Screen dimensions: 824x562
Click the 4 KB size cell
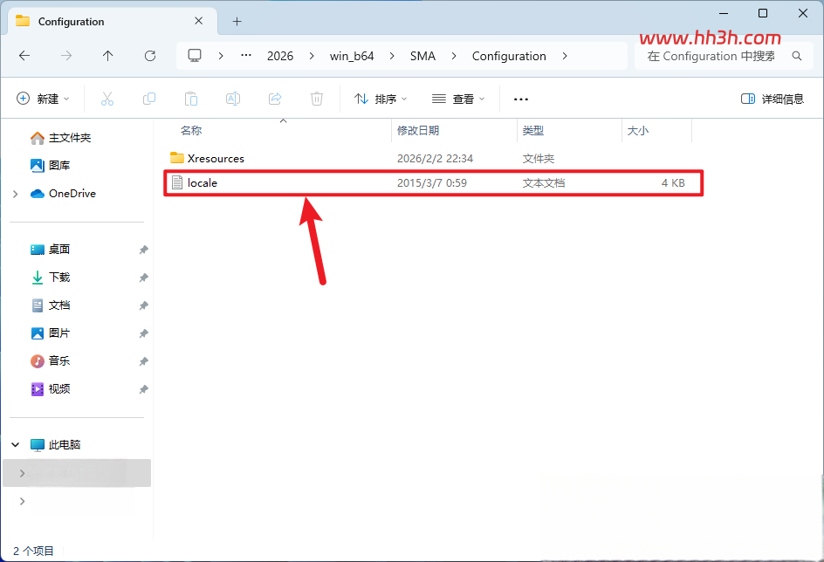[673, 182]
